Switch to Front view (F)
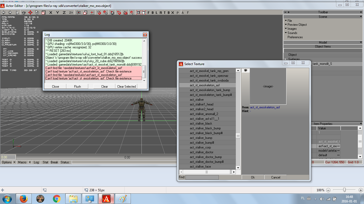Viewport: 364px width, 204px height. [149, 12]
